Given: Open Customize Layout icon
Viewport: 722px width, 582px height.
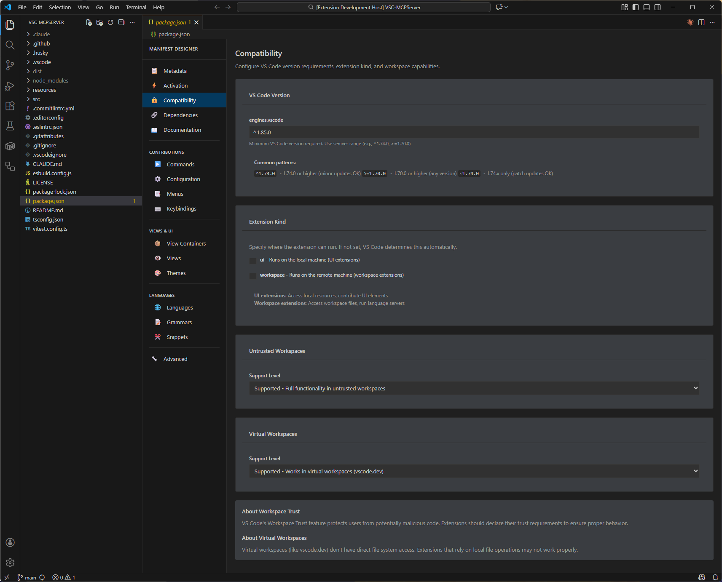Looking at the screenshot, I should (625, 7).
